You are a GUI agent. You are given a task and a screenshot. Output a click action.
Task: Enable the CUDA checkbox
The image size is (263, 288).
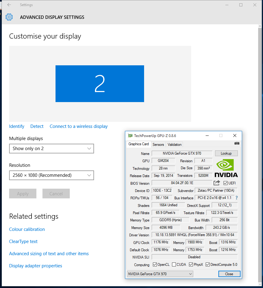(174, 265)
